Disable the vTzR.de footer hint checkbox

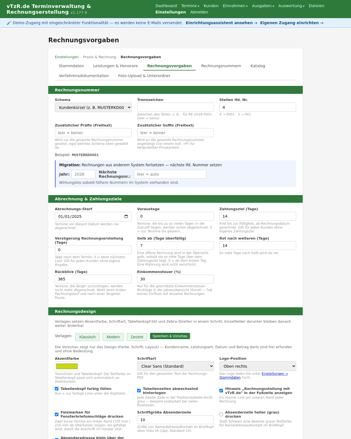click(x=221, y=390)
